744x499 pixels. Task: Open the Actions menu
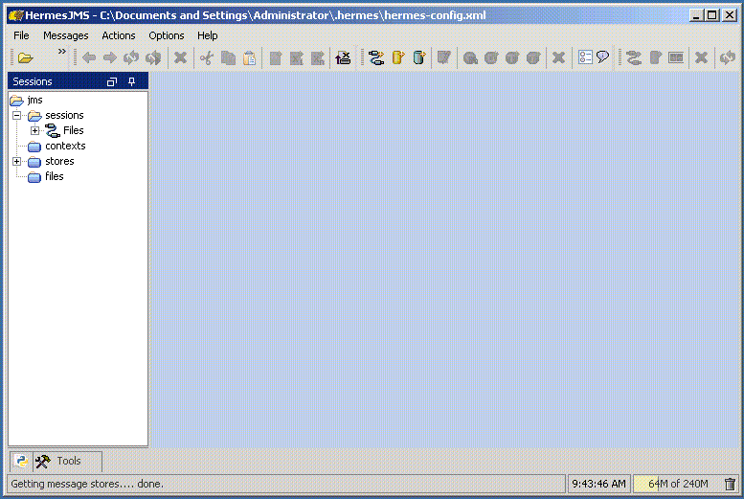[119, 35]
